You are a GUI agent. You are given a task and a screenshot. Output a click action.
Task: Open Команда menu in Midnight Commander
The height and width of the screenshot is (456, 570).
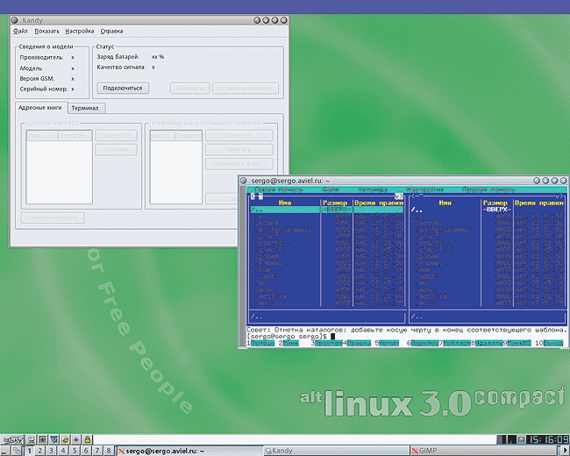click(x=373, y=189)
